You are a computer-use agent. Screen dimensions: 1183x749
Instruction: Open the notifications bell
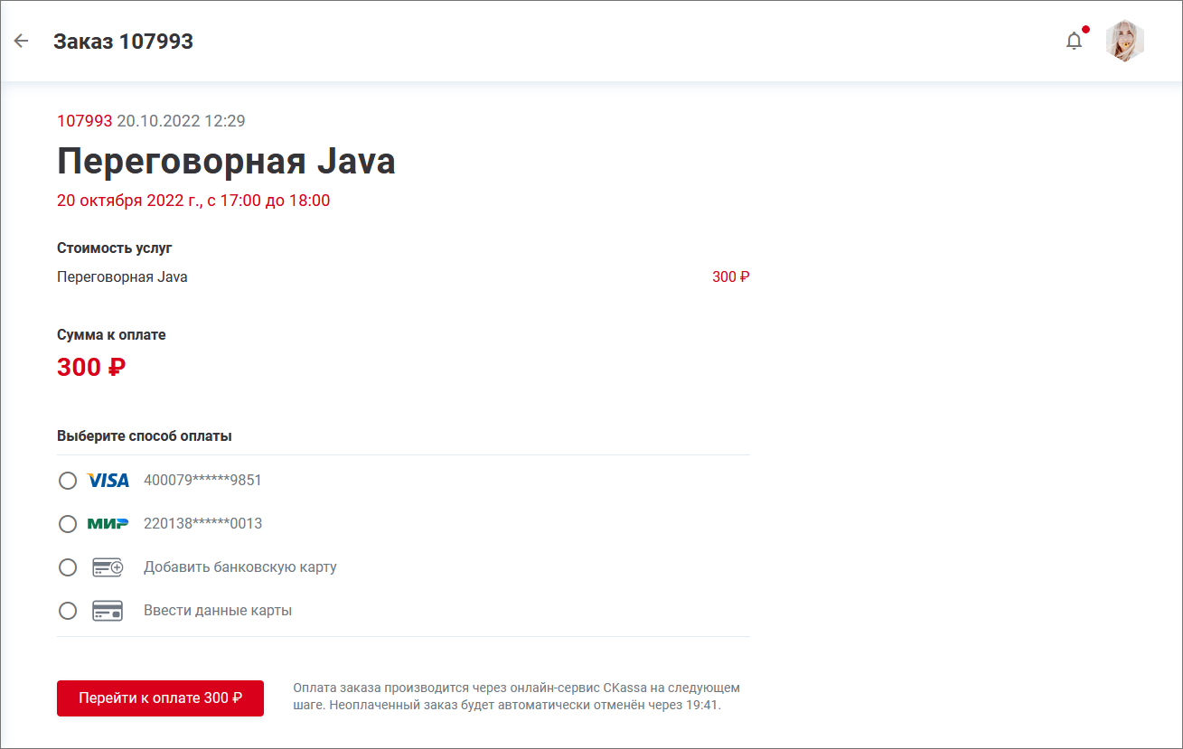pos(1074,41)
